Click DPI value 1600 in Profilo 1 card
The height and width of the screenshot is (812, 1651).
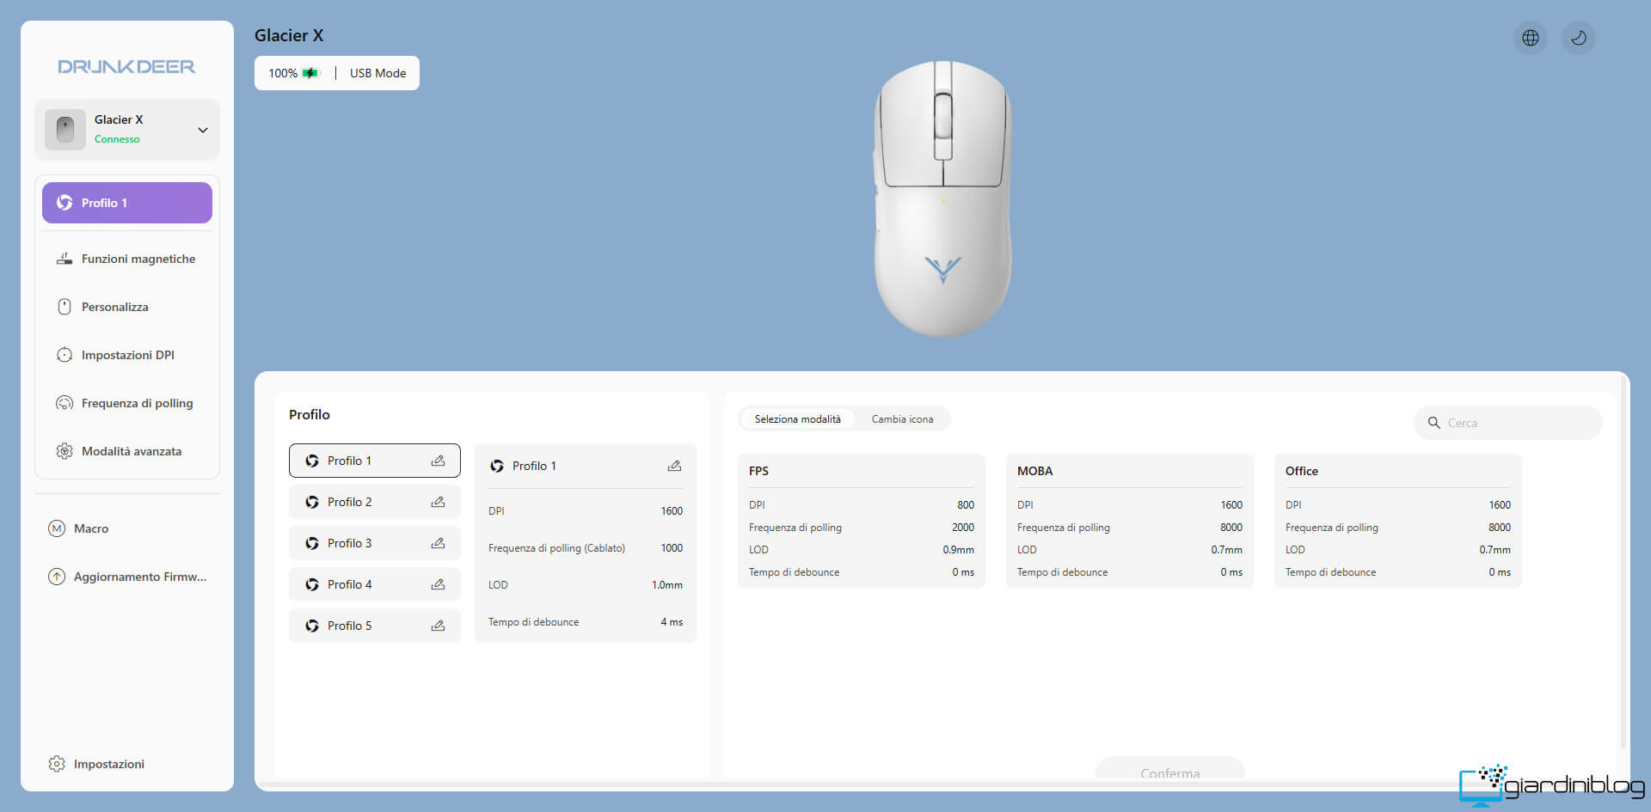(x=672, y=511)
